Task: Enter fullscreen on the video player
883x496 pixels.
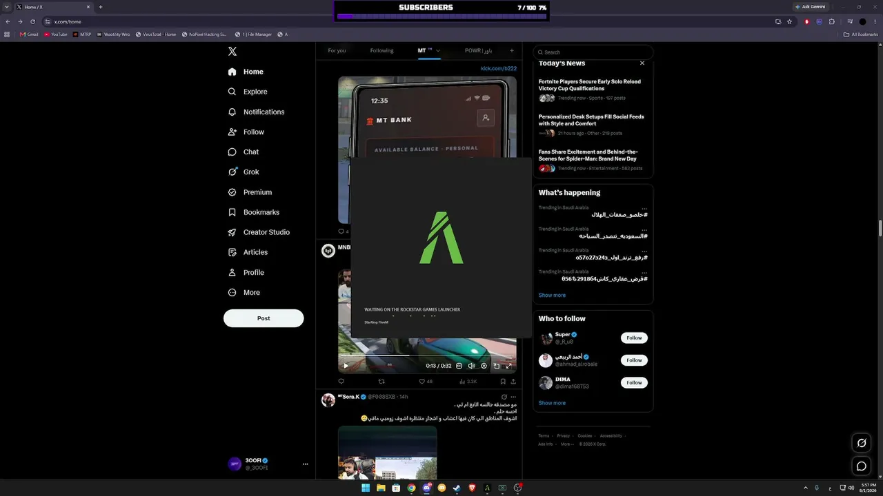Action: point(508,366)
